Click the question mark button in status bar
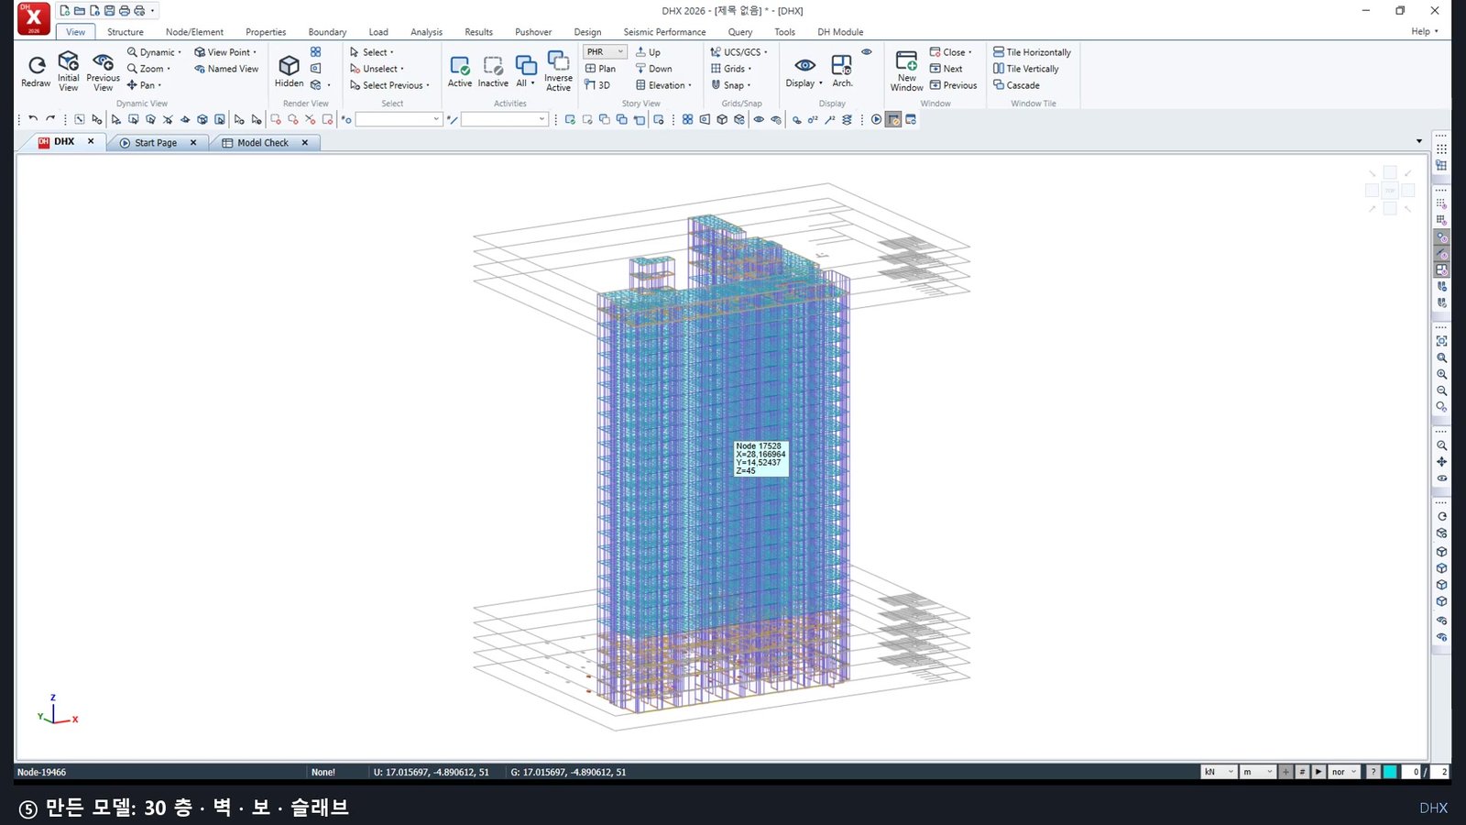This screenshot has width=1466, height=825. 1373,772
